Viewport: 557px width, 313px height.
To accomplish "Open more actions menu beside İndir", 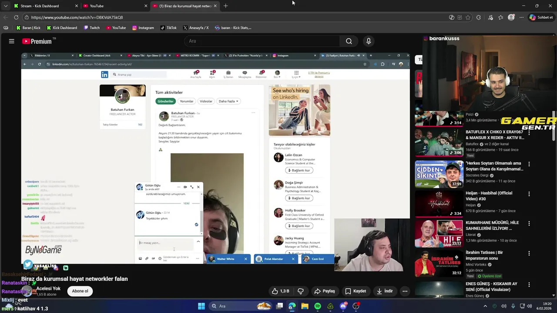I will (x=405, y=291).
